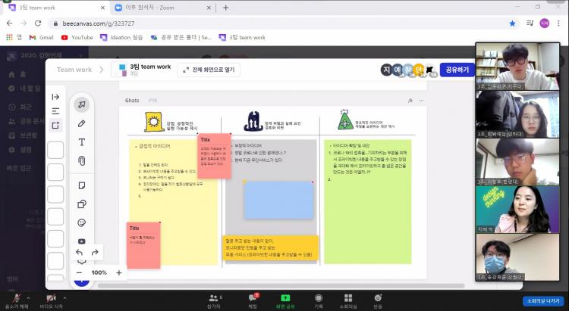Click the blue sticky note on canvas
The width and height of the screenshot is (569, 311).
pos(278,200)
